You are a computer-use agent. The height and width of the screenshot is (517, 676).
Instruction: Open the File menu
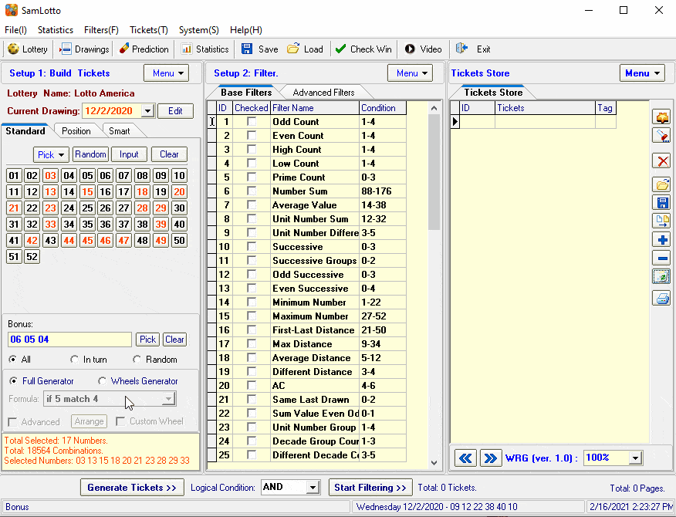point(15,30)
